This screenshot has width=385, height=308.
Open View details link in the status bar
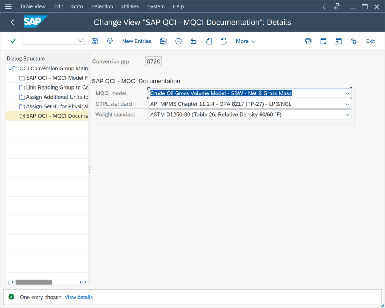click(x=79, y=297)
